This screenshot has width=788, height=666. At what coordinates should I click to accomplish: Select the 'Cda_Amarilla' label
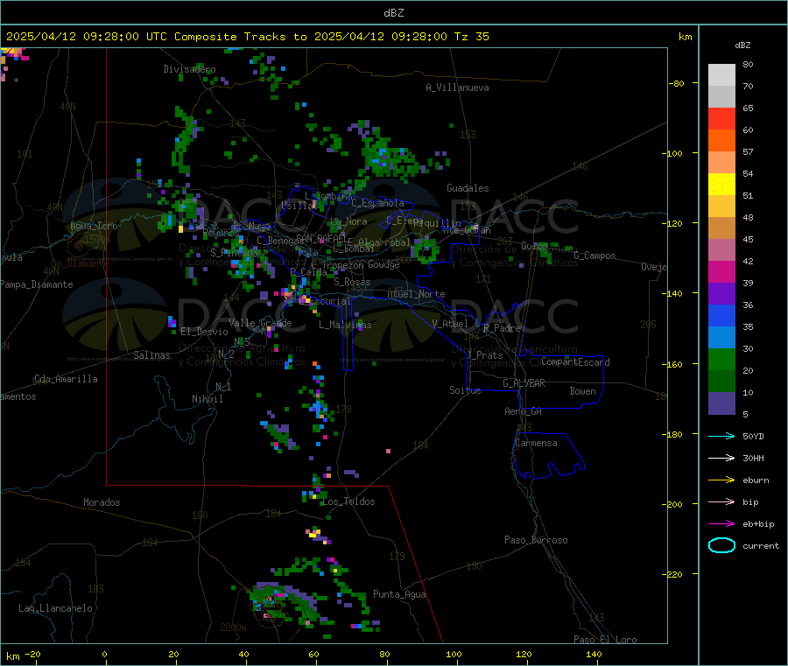tap(66, 379)
